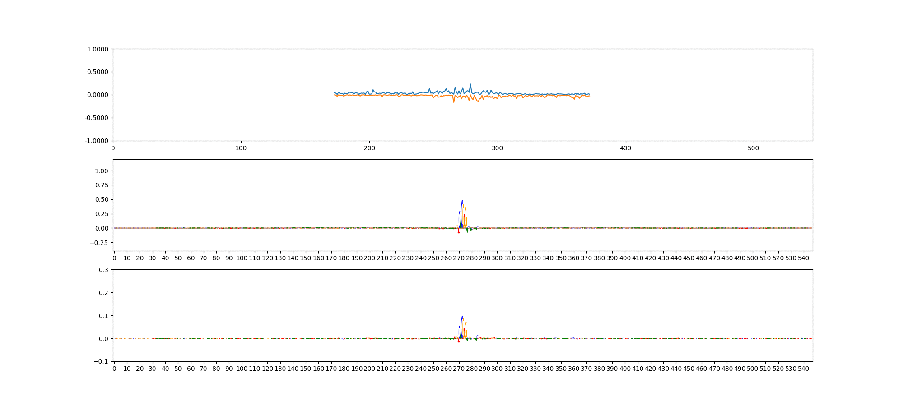This screenshot has width=903, height=406.
Task: Select the 1.0000 y-axis label in top plot
Action: 98,49
